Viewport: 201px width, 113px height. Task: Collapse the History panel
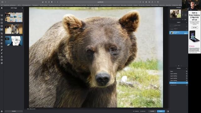click(x=187, y=68)
